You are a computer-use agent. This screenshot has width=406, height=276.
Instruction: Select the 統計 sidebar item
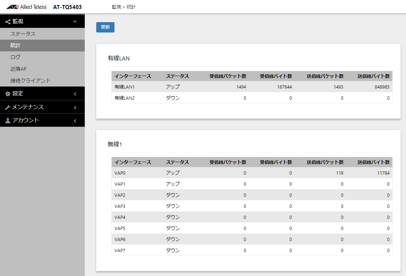[x=15, y=45]
